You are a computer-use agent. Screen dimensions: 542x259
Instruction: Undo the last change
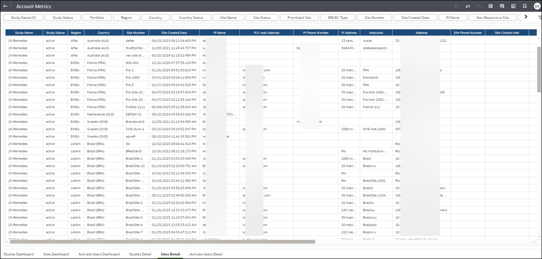coord(468,6)
